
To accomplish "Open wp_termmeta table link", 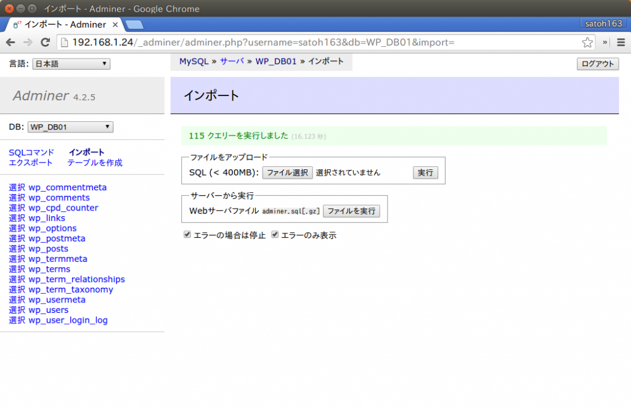I will point(58,259).
